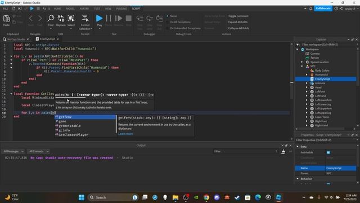Switch to the No Cap: Studio document tab
The image size is (360, 203).
tap(16, 39)
